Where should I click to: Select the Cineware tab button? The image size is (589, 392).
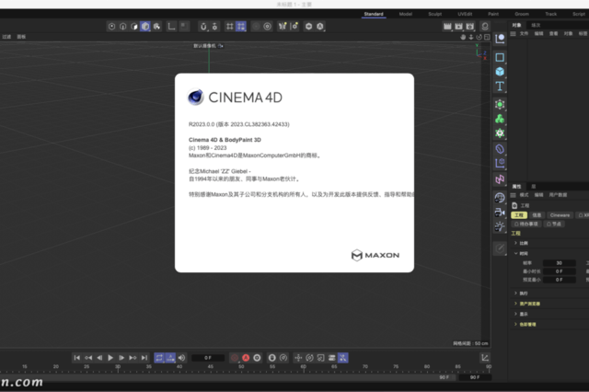click(560, 215)
